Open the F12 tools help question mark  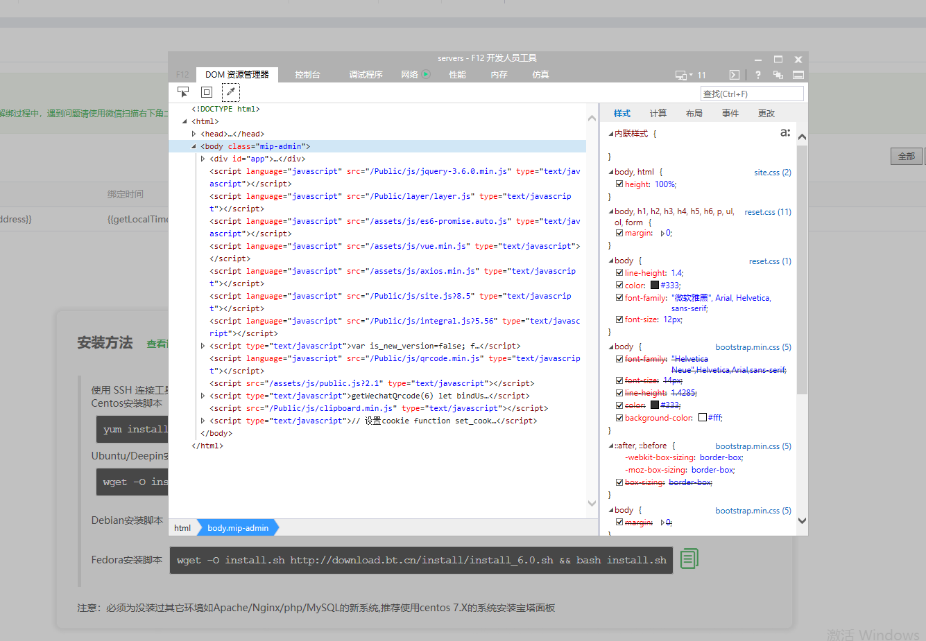(758, 75)
